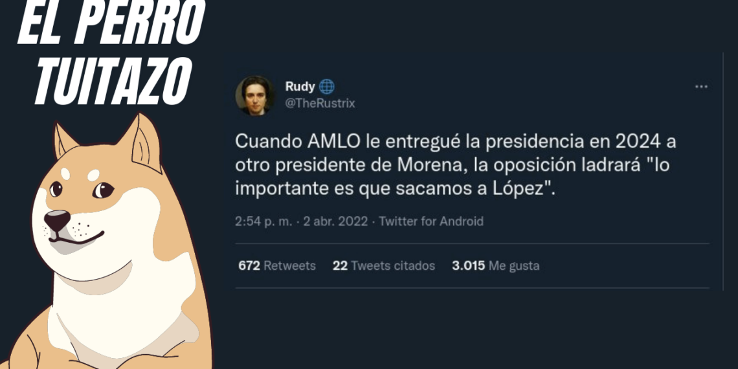Click the dog's right eye
Image resolution: width=738 pixels, height=369 pixels.
click(x=102, y=190)
